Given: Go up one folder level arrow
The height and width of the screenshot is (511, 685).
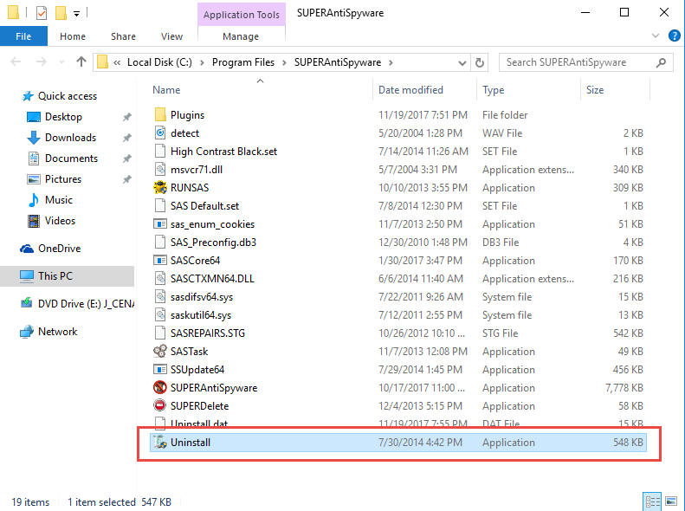Looking at the screenshot, I should coord(81,62).
